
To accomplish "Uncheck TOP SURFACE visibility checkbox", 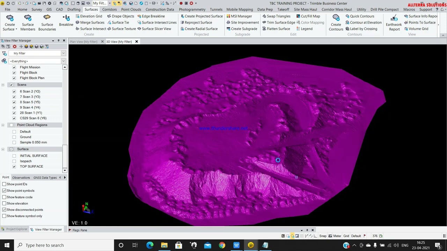I will point(14,167).
